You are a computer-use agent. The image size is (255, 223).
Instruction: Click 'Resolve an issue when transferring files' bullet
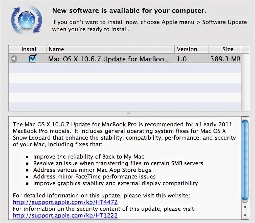[x=118, y=163]
